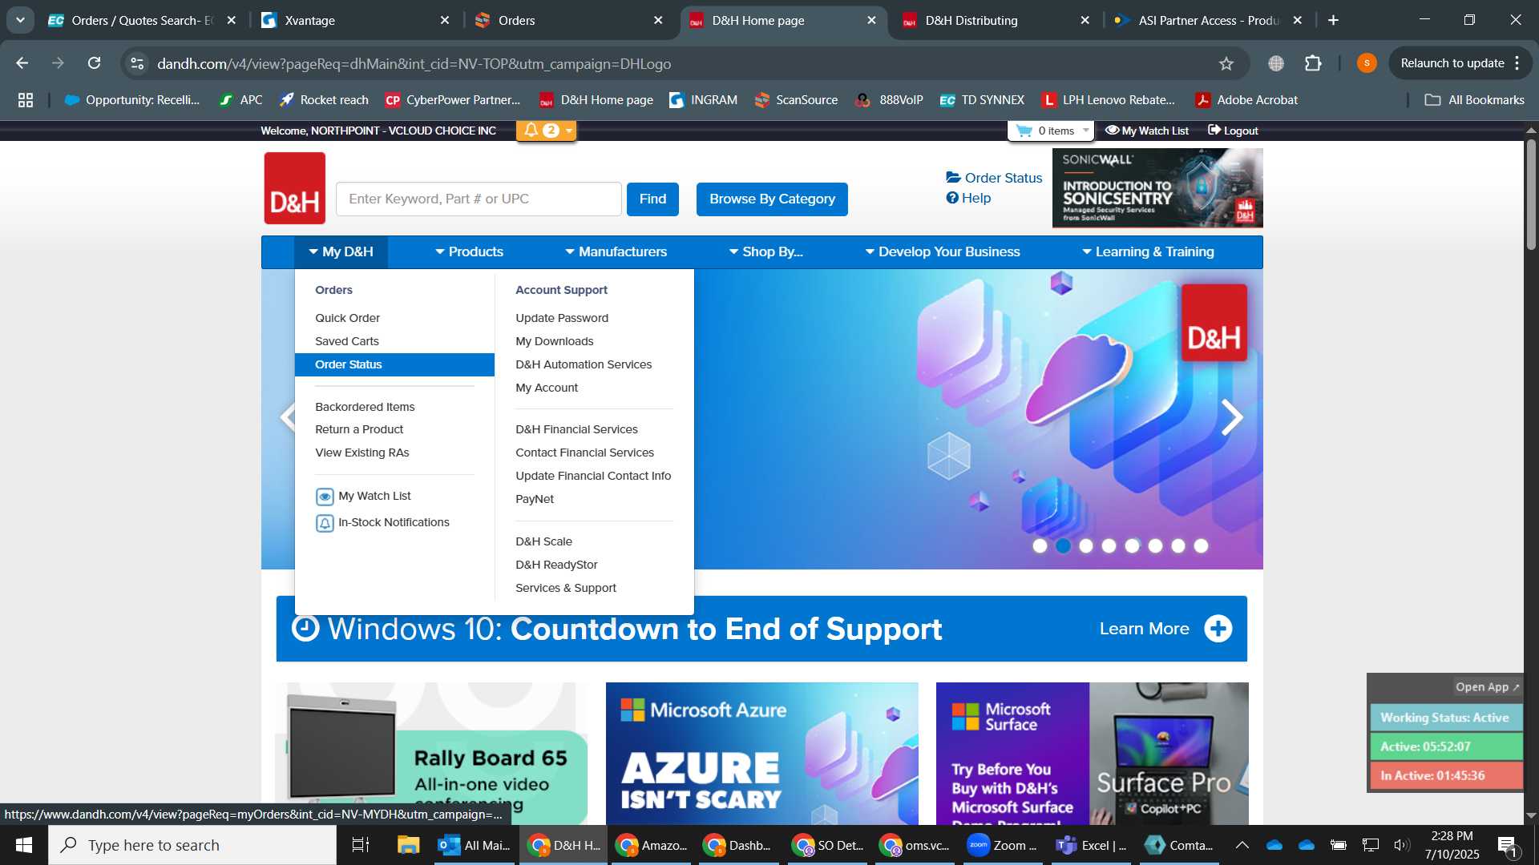Open Update Password
Image resolution: width=1539 pixels, height=865 pixels.
point(562,318)
